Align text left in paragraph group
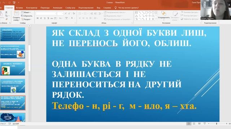Viewport: 231px width, 129px height. (80, 18)
